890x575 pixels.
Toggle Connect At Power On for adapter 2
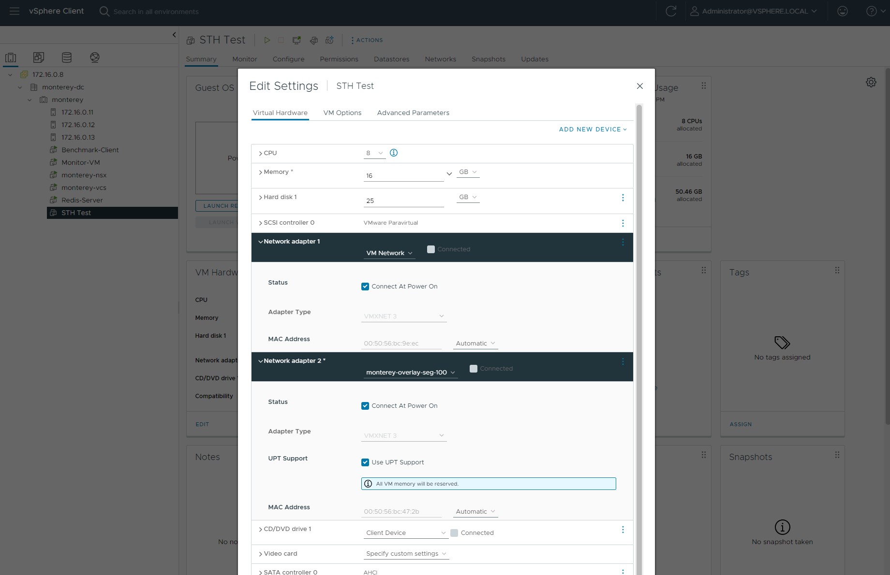(x=365, y=406)
